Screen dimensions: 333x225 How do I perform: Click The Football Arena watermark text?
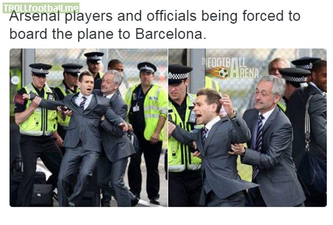232,68
